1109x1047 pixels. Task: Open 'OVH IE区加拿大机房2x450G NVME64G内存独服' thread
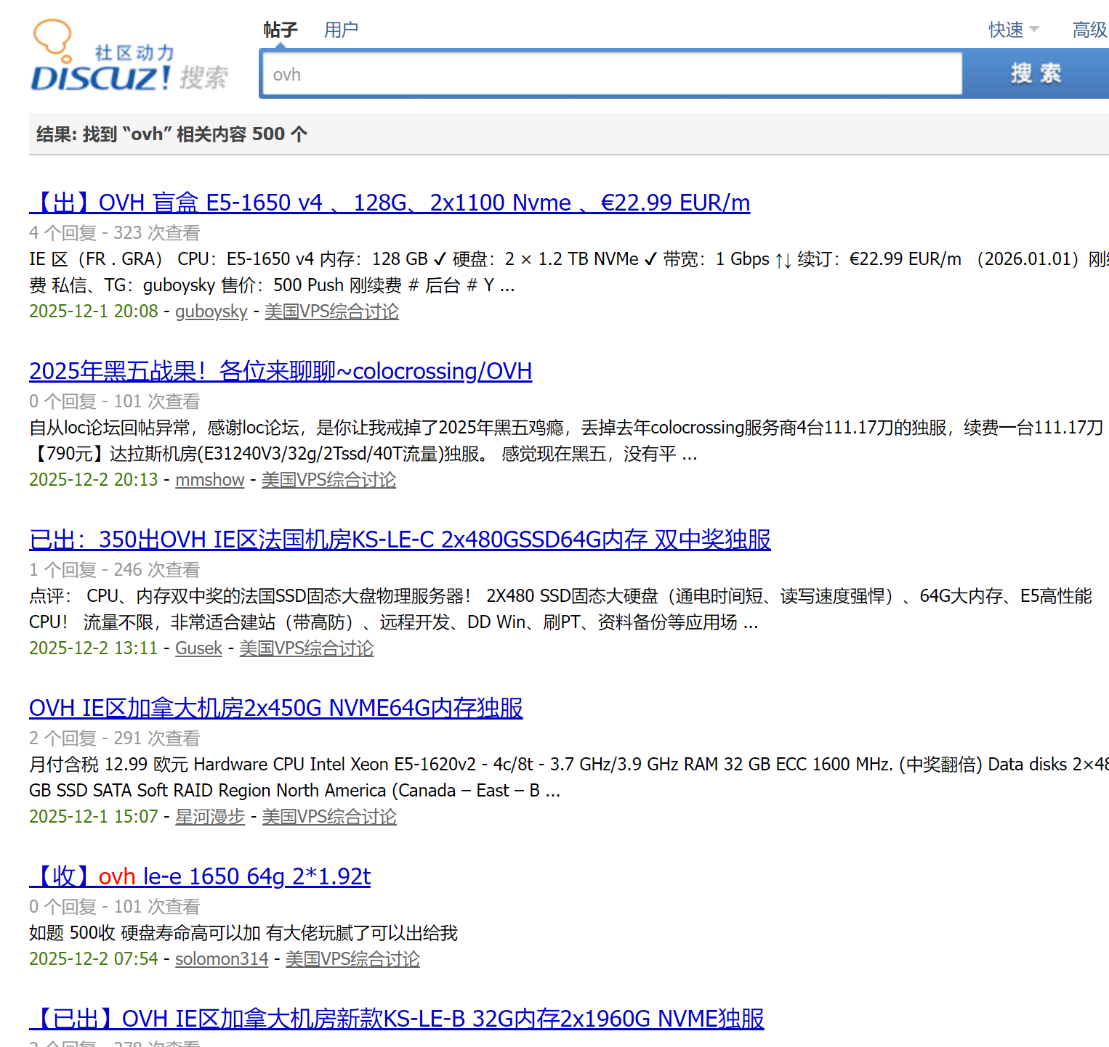point(275,707)
